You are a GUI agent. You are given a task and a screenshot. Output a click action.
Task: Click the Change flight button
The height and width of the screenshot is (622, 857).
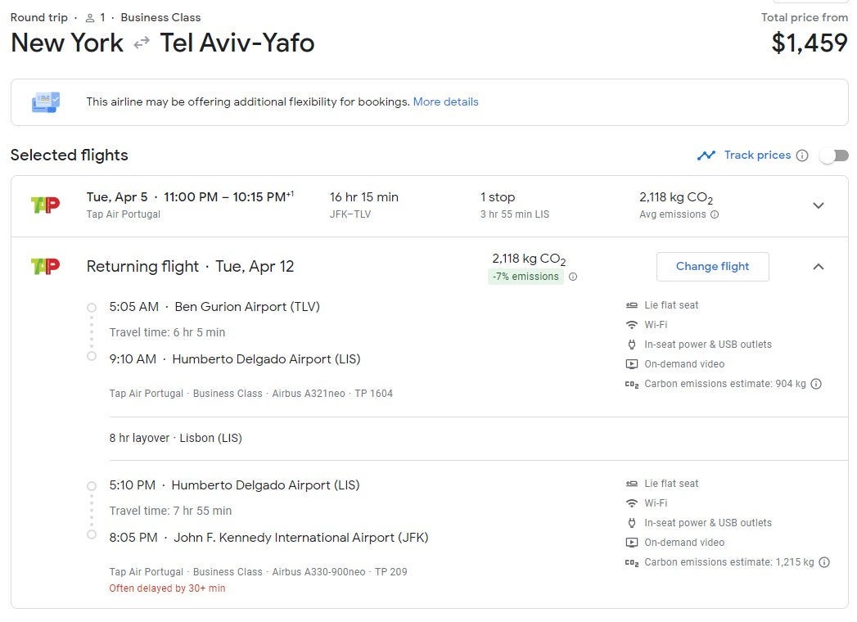click(x=712, y=267)
